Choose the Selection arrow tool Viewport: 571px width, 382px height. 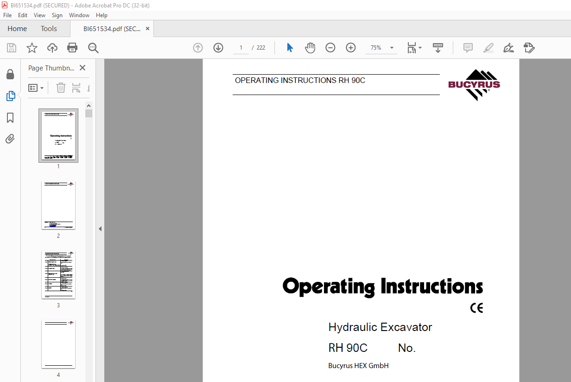coord(290,48)
